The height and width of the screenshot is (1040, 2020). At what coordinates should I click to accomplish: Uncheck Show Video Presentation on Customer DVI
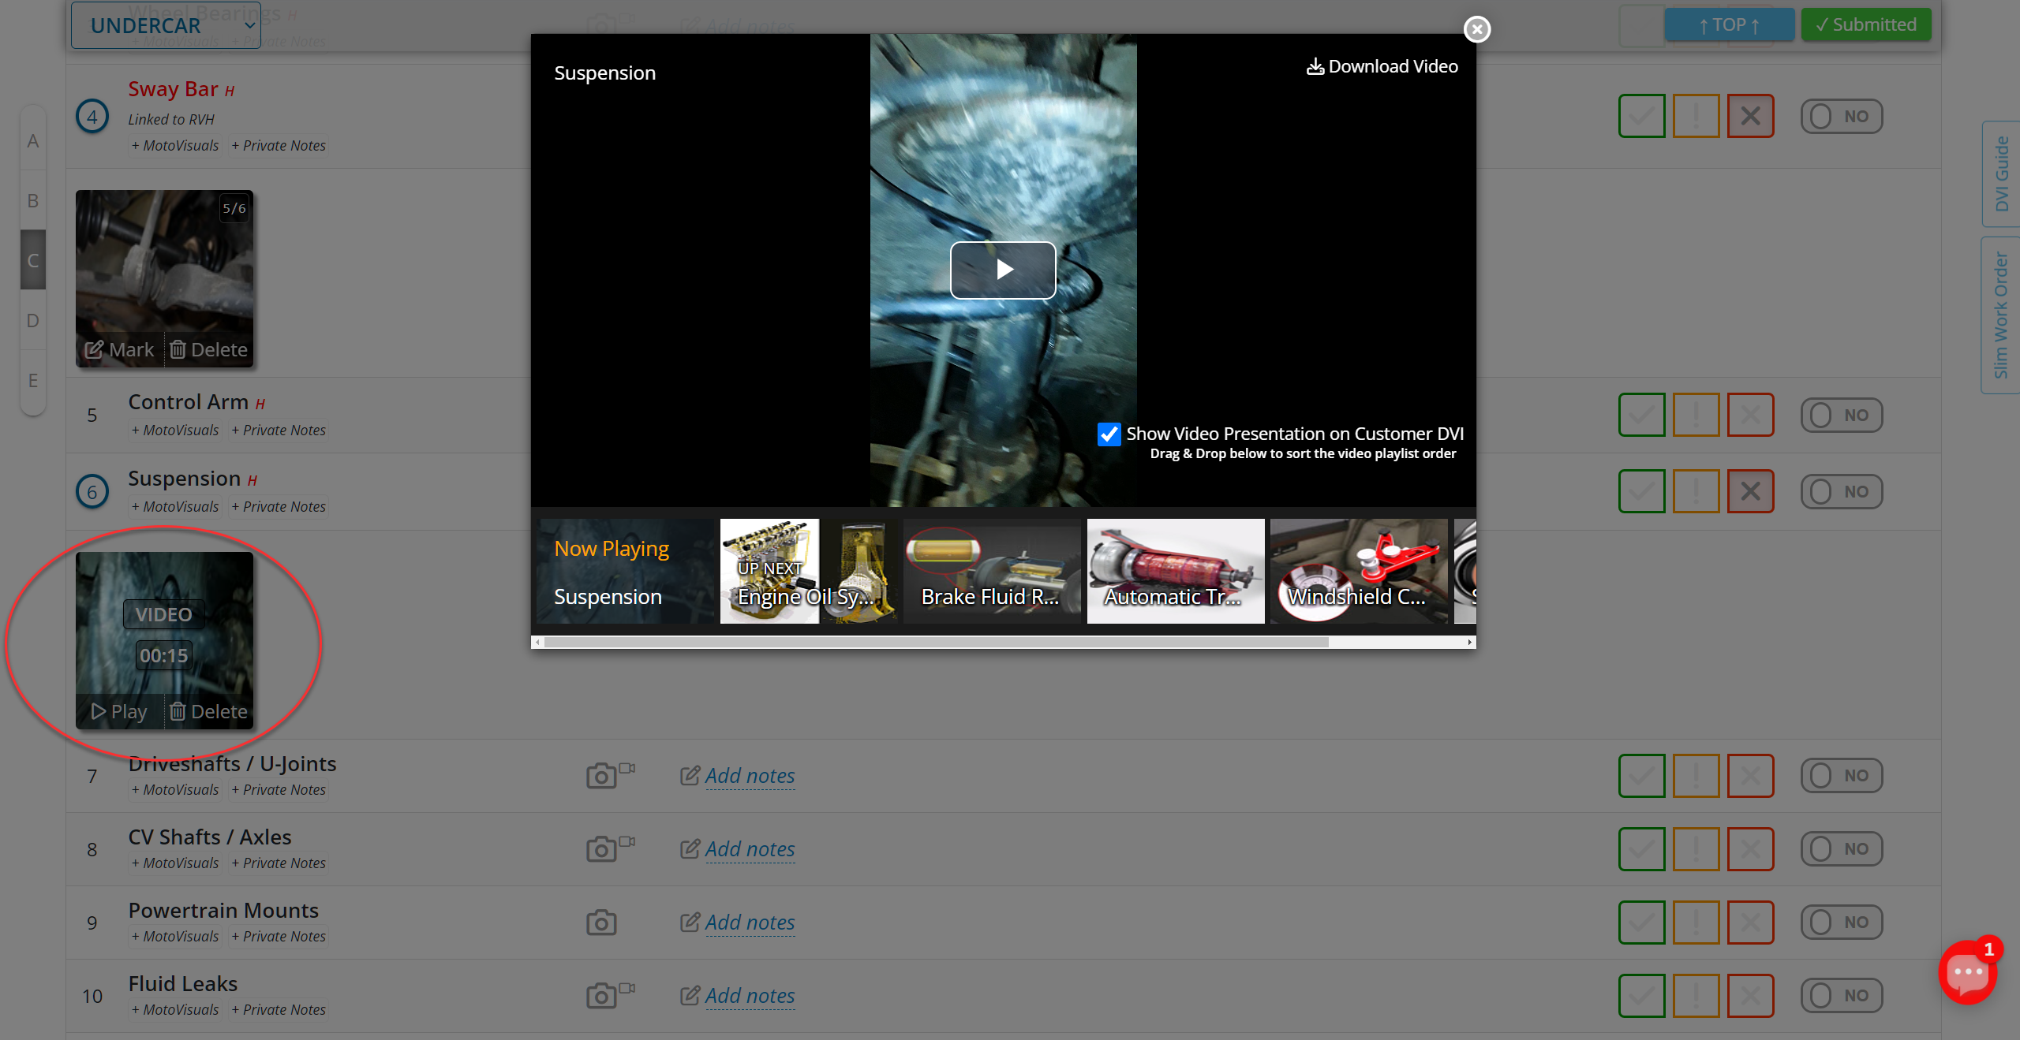pyautogui.click(x=1109, y=434)
